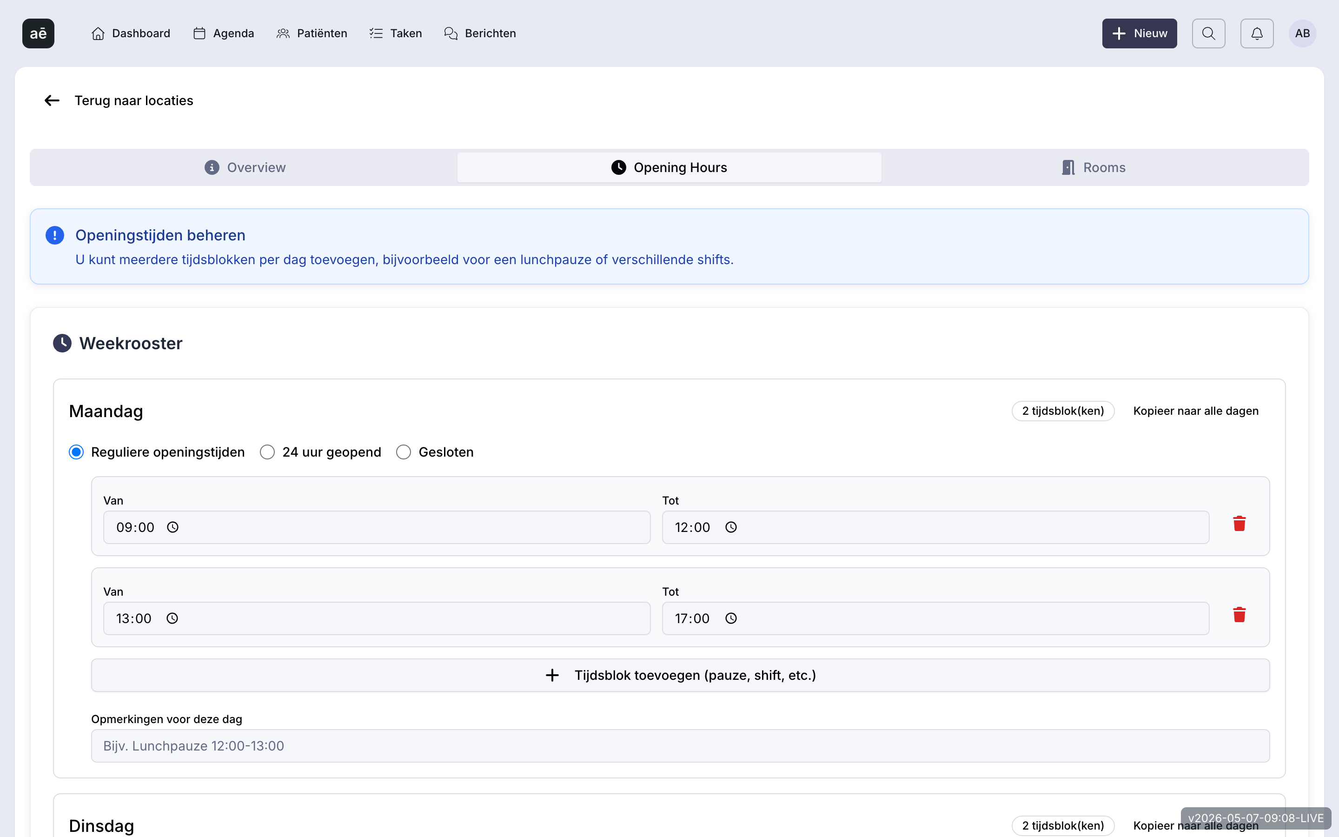Add a time block via Tijdsblok toevoegen
1339x837 pixels.
coord(681,675)
